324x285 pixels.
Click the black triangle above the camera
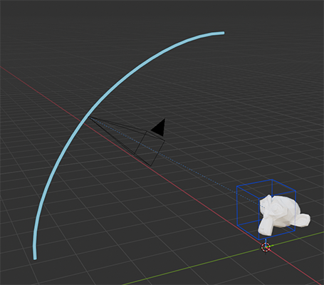(159, 128)
